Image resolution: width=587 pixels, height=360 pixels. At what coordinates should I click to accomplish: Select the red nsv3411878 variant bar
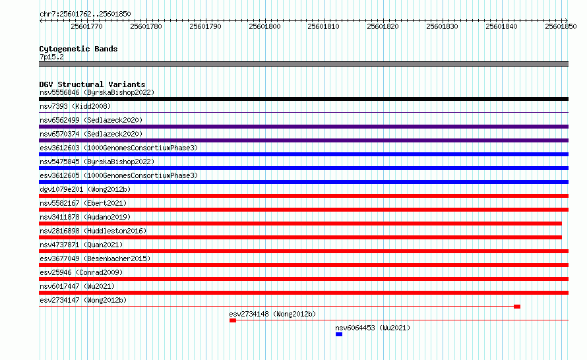click(300, 224)
